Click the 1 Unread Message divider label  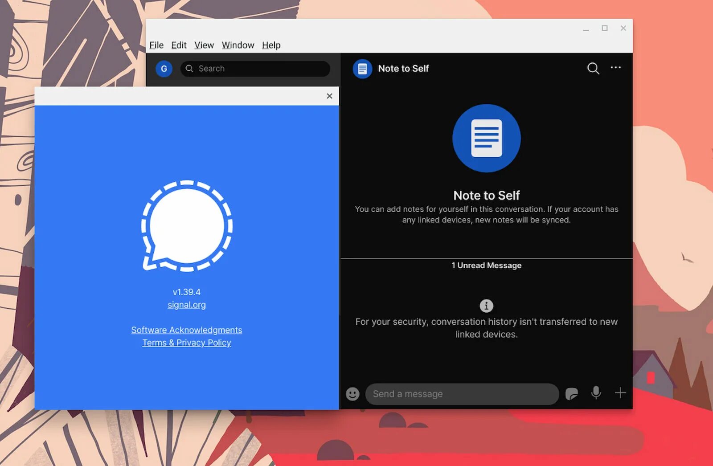(487, 266)
